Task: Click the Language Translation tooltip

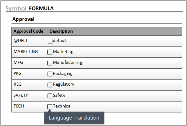Action: 74,118
